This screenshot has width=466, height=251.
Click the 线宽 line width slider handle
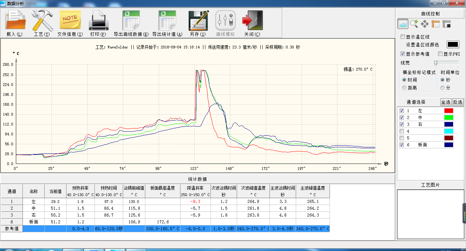coord(436,63)
